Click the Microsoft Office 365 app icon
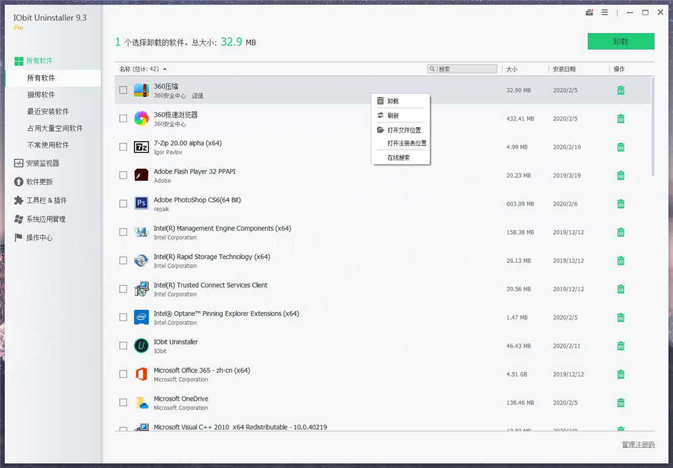This screenshot has height=468, width=673. [141, 374]
